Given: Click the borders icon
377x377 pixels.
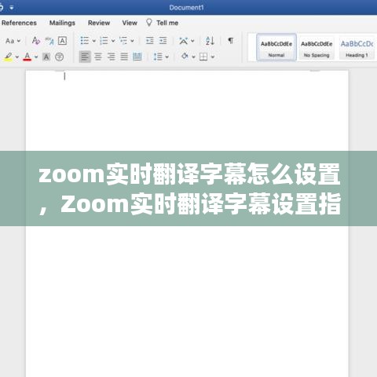Looking at the screenshot, I should point(203,57).
